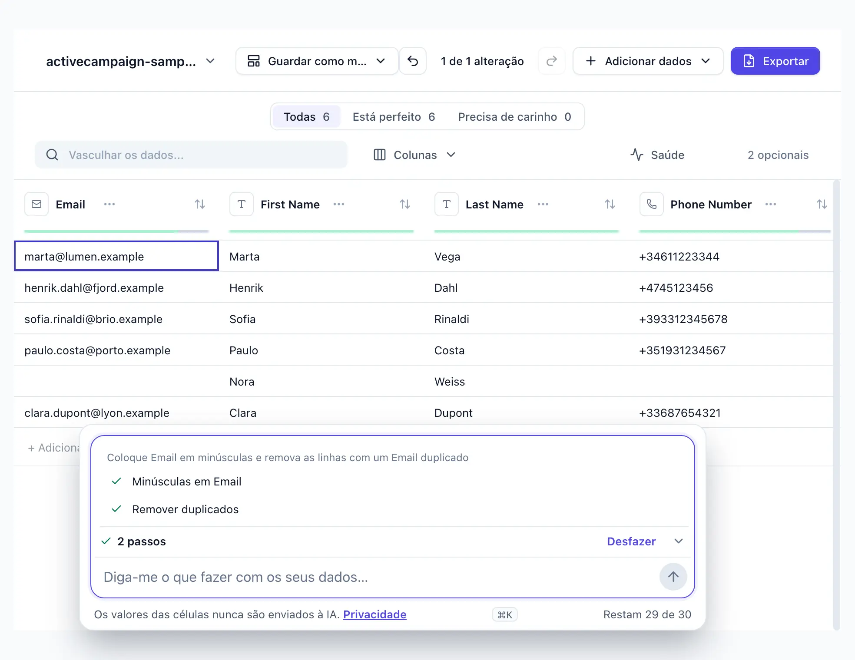The height and width of the screenshot is (660, 855).
Task: Click the First Name column health bar
Action: [321, 231]
